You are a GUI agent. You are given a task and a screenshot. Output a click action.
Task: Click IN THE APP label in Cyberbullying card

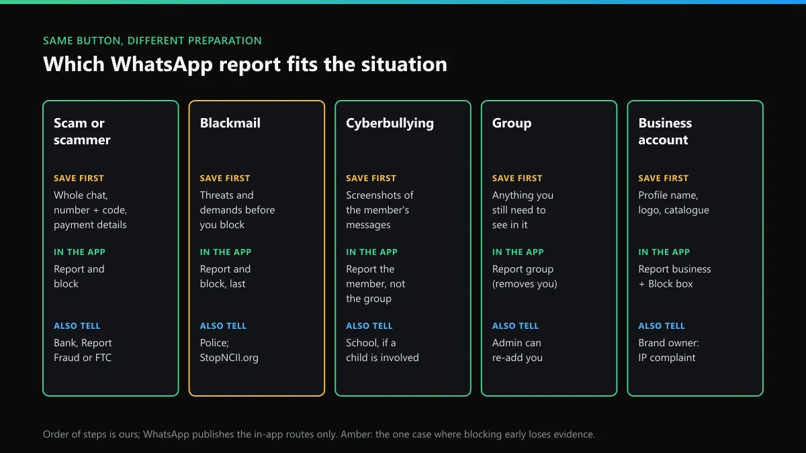371,252
